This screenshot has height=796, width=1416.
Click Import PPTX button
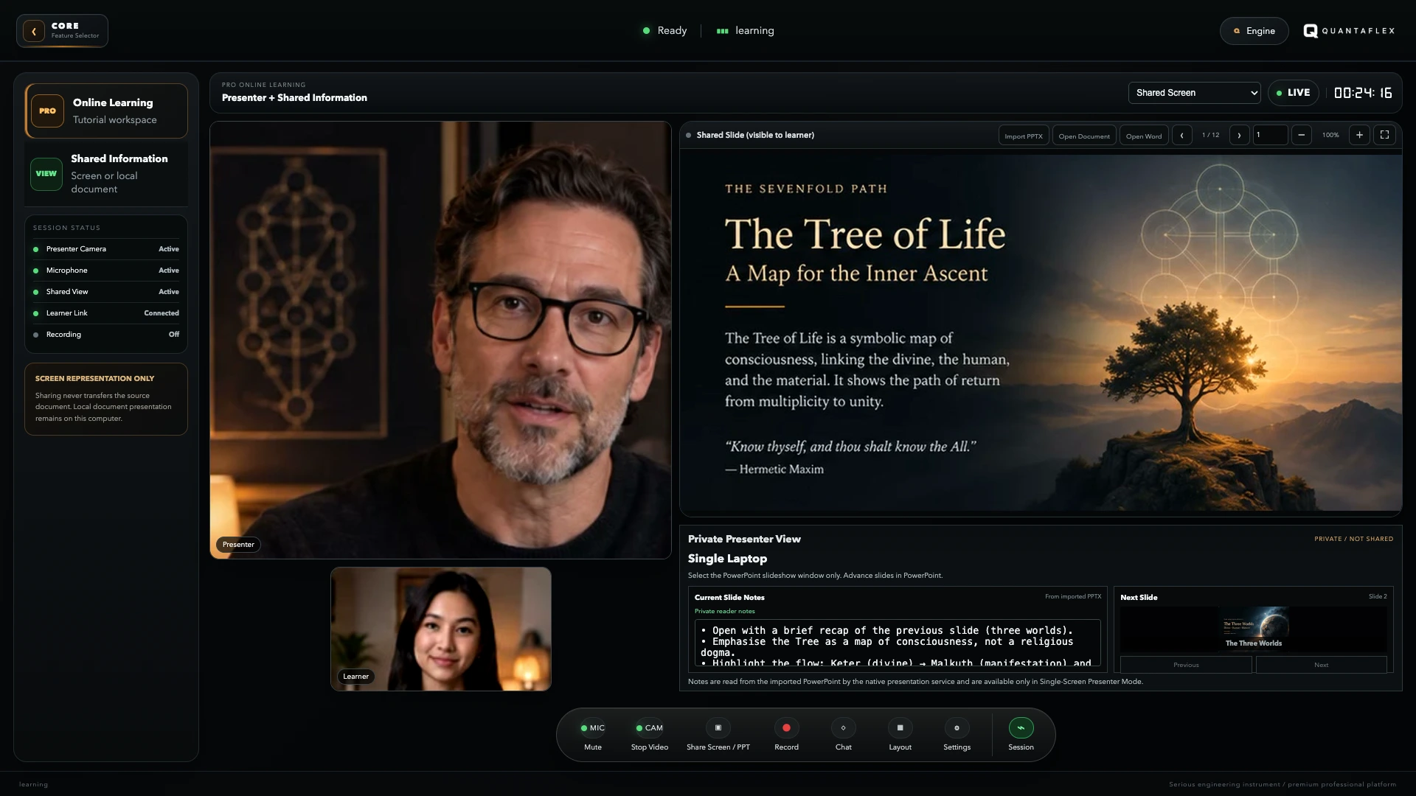click(x=1023, y=136)
